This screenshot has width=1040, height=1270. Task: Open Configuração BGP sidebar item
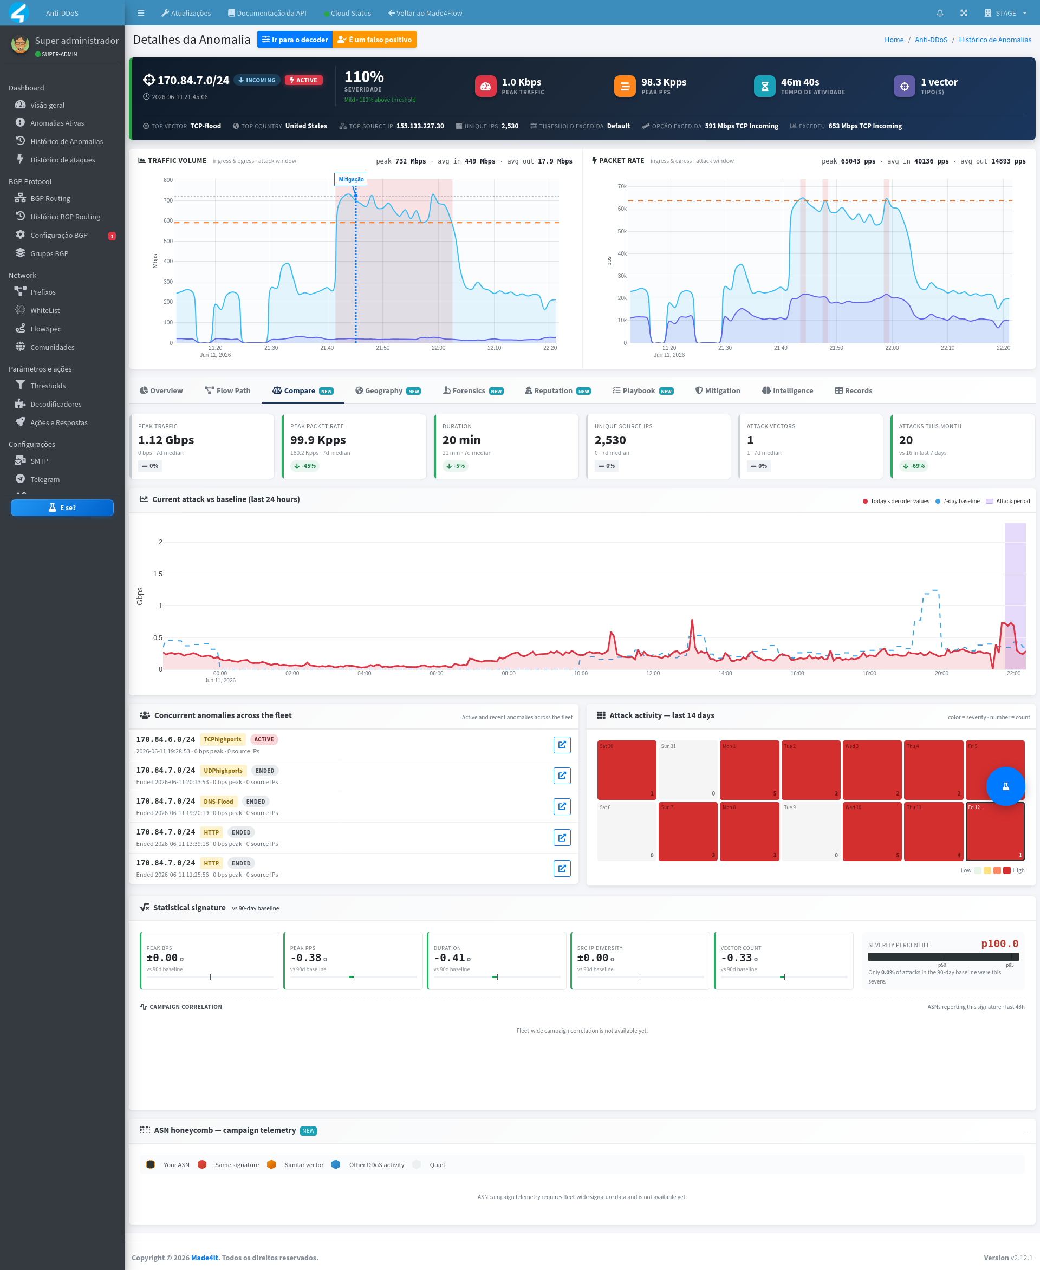[62, 236]
